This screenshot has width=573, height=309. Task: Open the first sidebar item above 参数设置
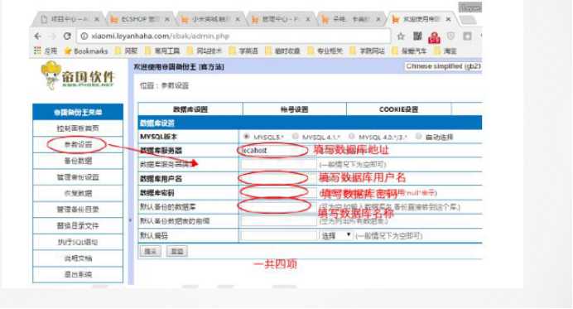point(78,128)
